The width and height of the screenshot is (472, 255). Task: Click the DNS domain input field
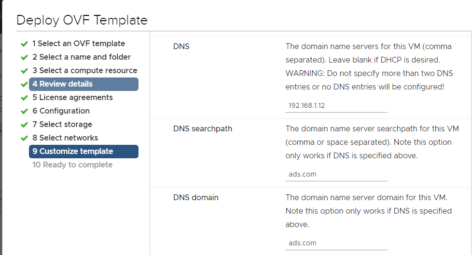336,243
